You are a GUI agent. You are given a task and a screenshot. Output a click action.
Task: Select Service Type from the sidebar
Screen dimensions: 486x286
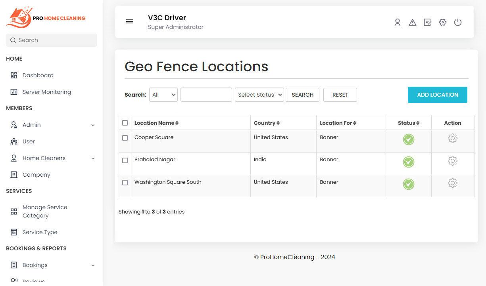40,232
